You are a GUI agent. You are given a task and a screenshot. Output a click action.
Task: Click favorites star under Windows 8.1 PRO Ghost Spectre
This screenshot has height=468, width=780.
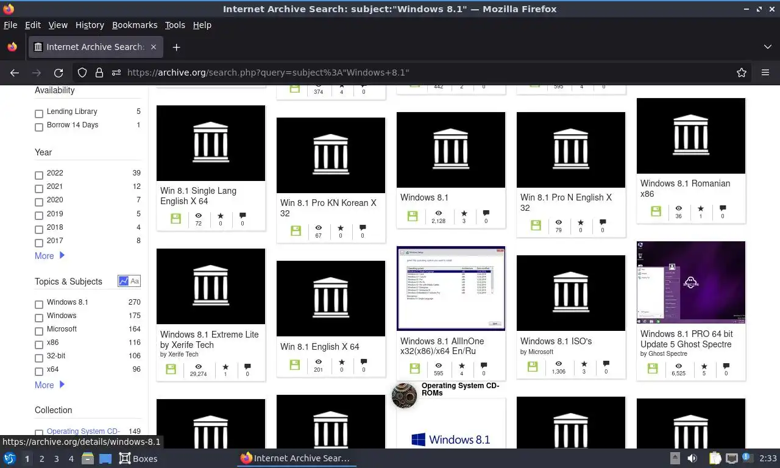(704, 366)
